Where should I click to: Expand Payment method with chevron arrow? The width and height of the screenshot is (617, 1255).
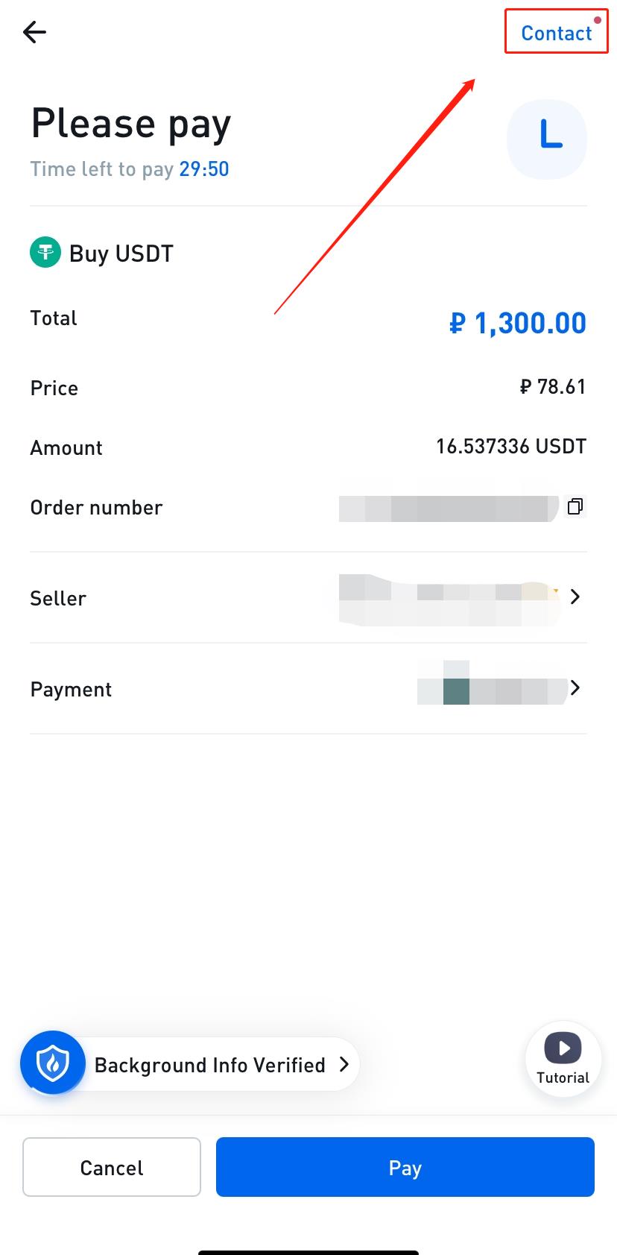(x=575, y=688)
